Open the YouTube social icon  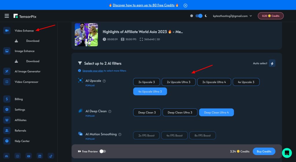tap(29, 156)
